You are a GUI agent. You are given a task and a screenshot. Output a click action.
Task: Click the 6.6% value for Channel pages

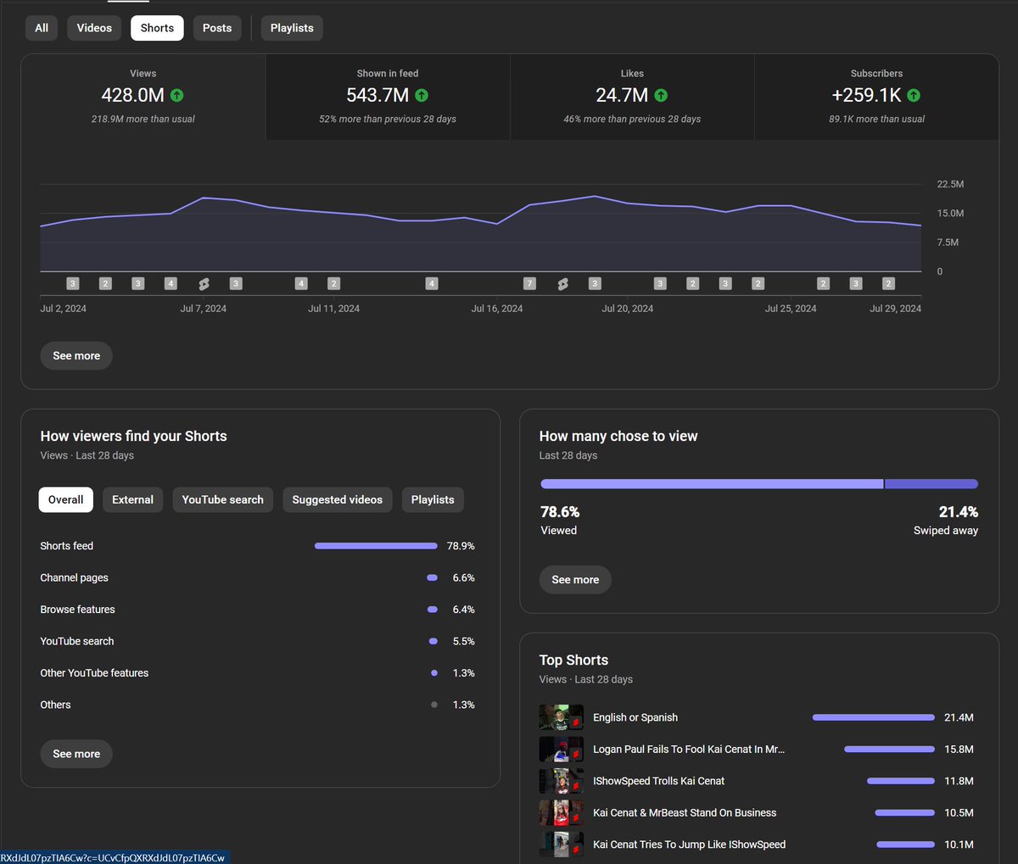pos(464,578)
